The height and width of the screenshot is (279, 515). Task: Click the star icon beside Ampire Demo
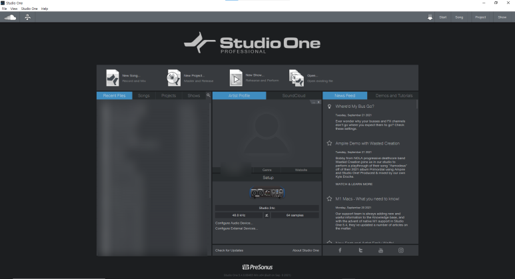(329, 143)
